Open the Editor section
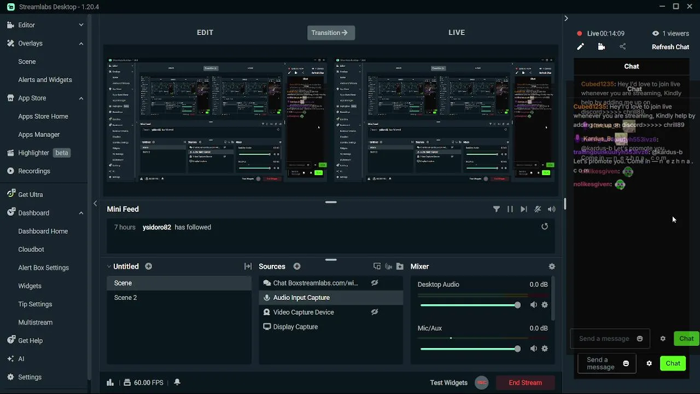The height and width of the screenshot is (394, 700). (26, 25)
